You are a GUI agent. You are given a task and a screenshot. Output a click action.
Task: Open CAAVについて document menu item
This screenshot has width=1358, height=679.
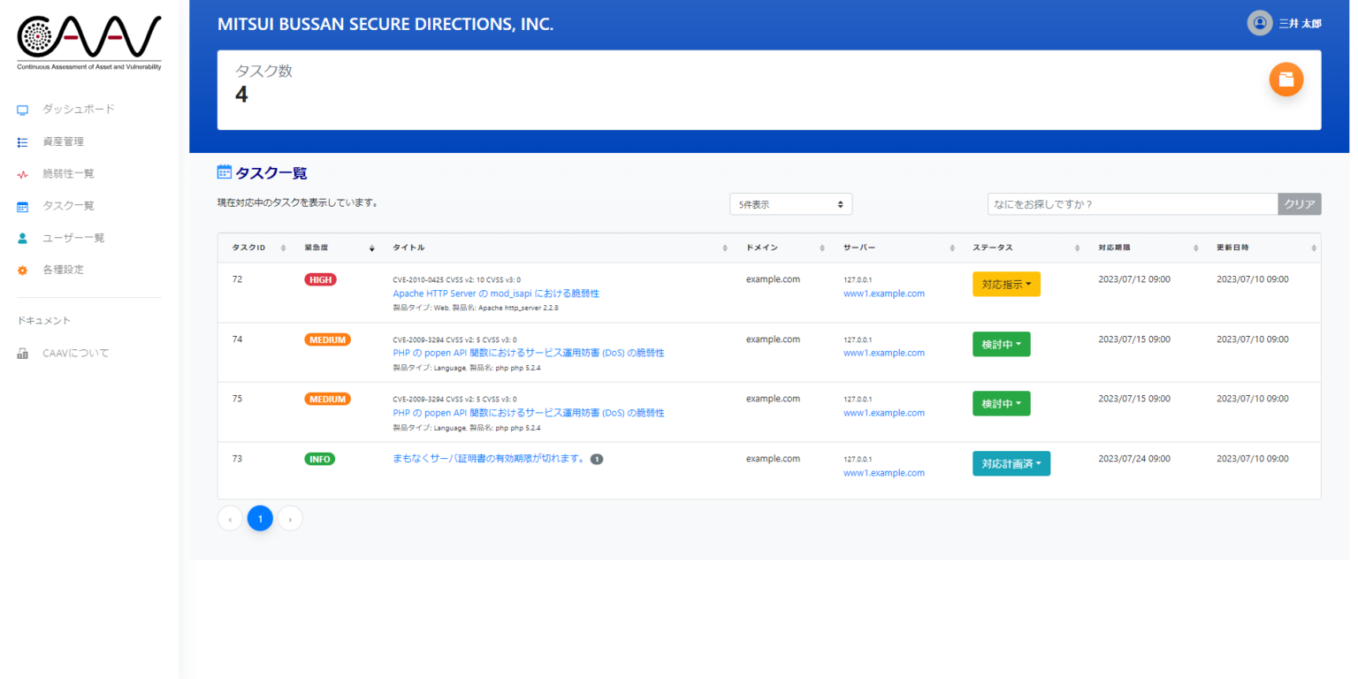(75, 354)
